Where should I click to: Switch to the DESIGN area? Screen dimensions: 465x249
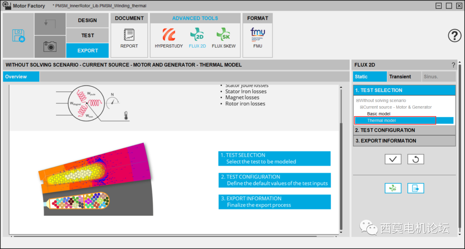tap(87, 21)
